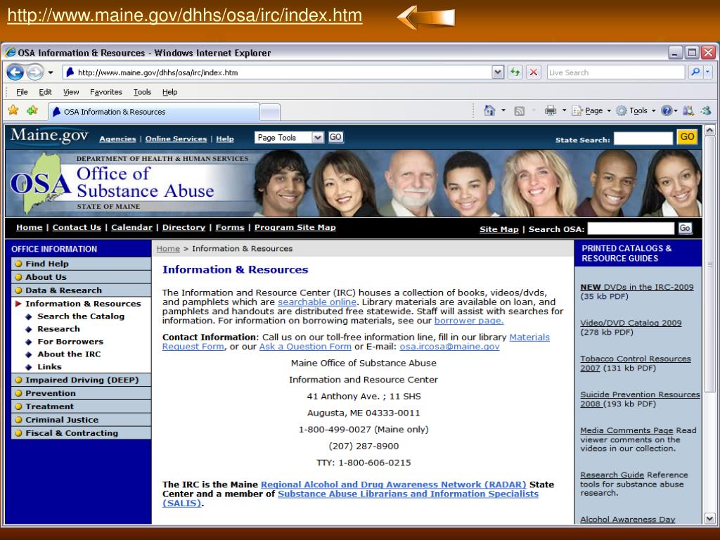Screen dimensions: 720x540
Task: Open the Home icon dropdown arrow
Action: point(503,110)
